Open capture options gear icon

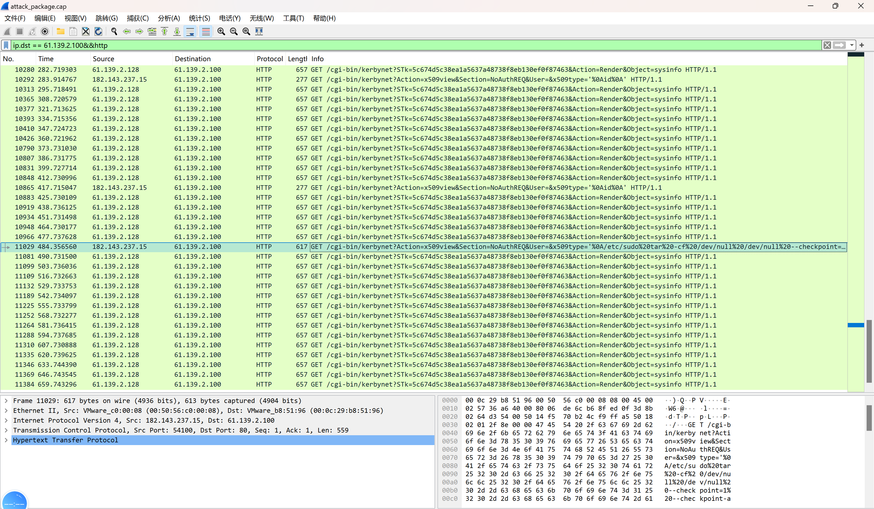pyautogui.click(x=45, y=31)
